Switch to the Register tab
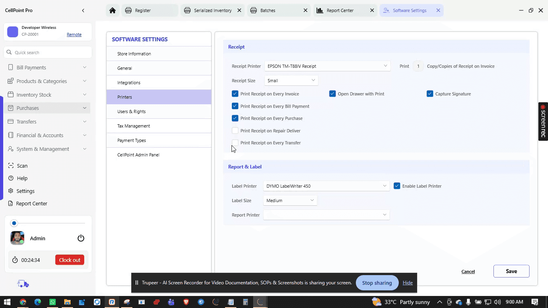The image size is (548, 308). (x=150, y=10)
